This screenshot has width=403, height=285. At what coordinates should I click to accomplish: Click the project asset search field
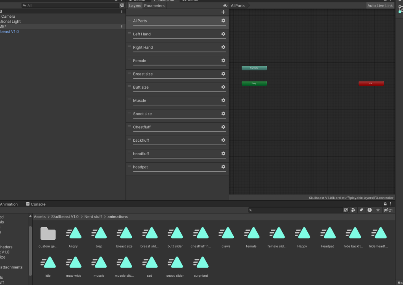pyautogui.click(x=295, y=210)
